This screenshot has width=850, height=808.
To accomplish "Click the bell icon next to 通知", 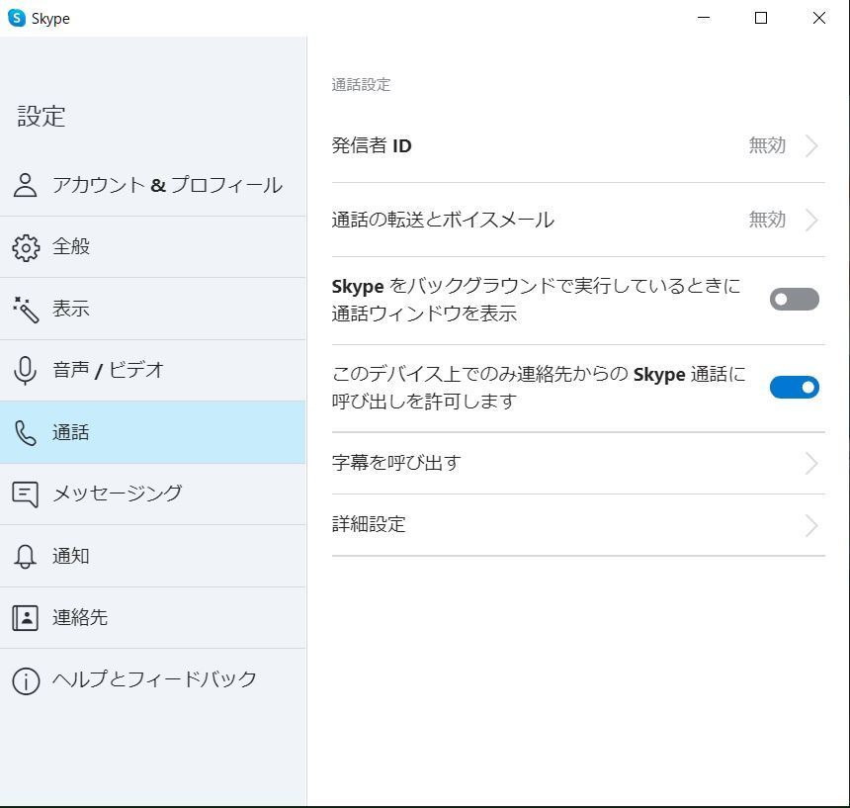I will [26, 556].
